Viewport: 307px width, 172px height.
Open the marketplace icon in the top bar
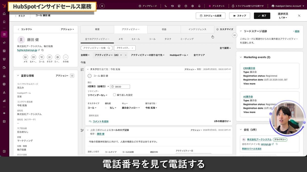tap(179, 6)
